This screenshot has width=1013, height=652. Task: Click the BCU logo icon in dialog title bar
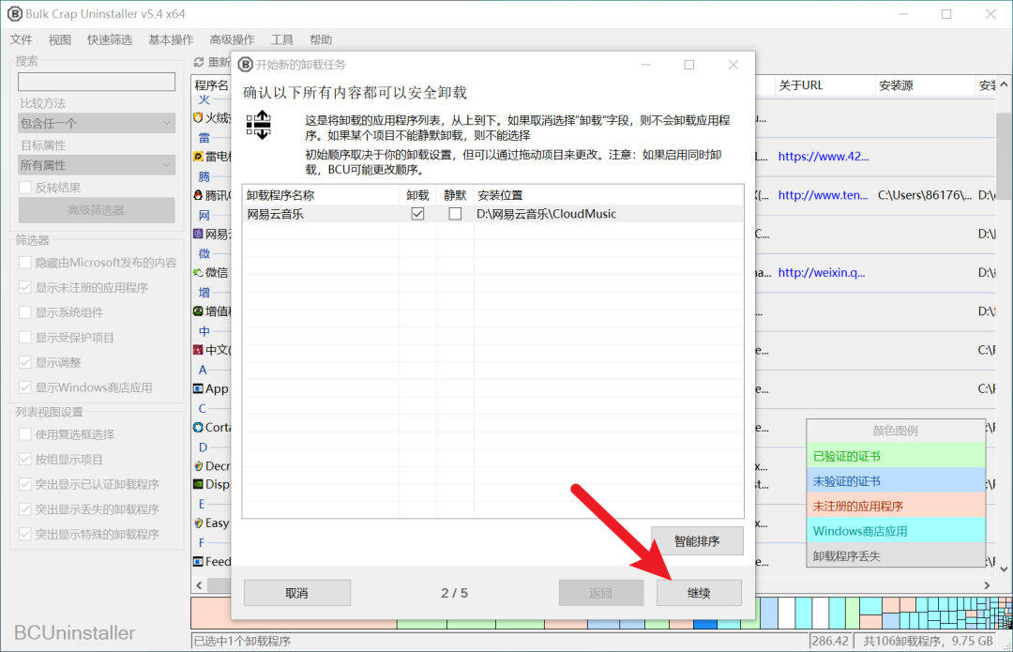click(x=245, y=64)
